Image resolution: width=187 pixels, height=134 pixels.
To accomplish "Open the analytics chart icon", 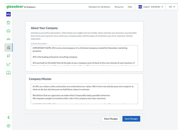I will 8,64.
